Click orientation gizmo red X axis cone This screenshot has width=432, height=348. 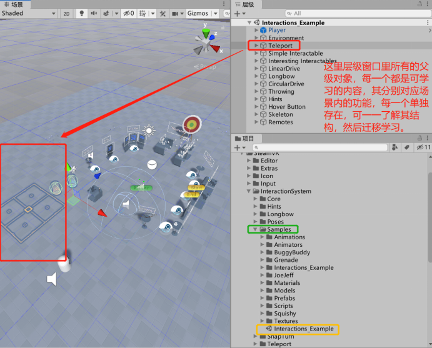coord(215,48)
